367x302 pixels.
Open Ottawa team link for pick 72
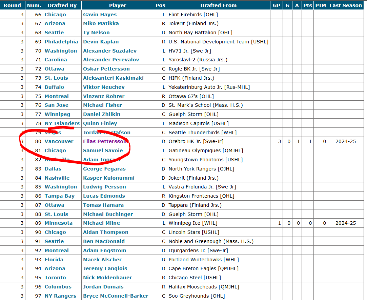click(x=54, y=69)
